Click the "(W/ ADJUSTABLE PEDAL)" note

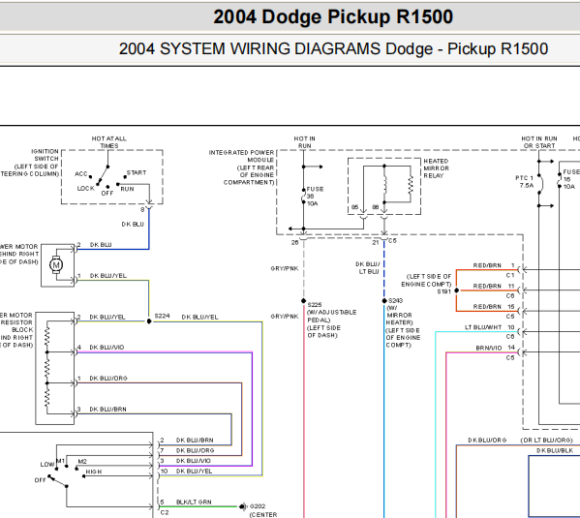pyautogui.click(x=332, y=316)
